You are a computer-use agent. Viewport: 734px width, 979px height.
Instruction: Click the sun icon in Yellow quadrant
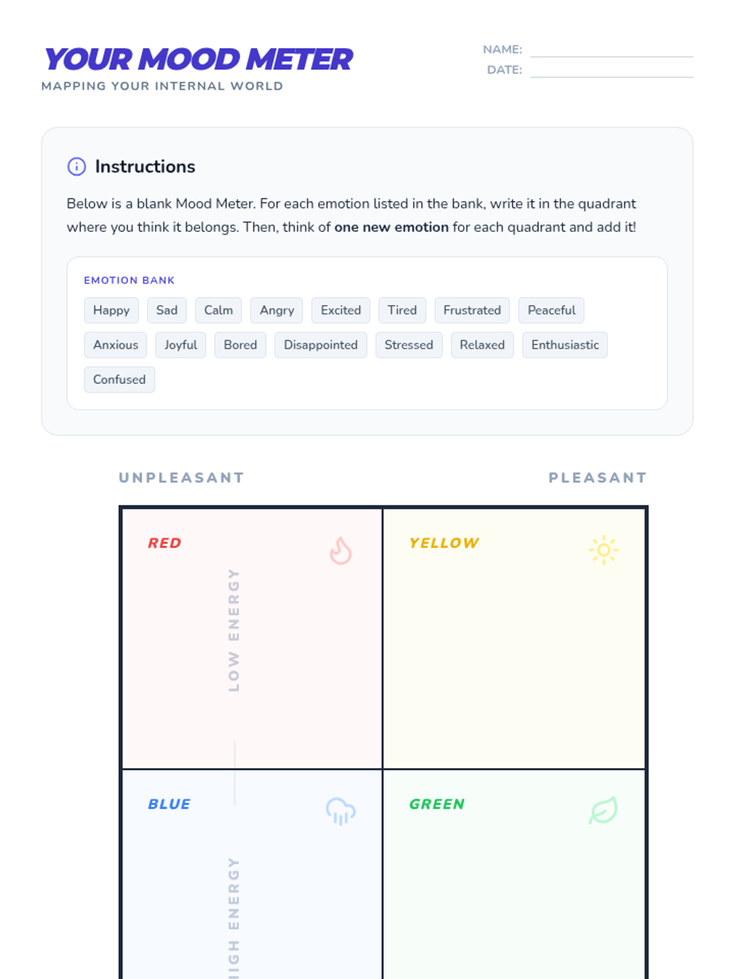click(603, 550)
